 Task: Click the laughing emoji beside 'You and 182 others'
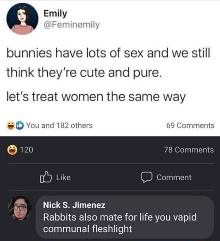pyautogui.click(x=11, y=126)
